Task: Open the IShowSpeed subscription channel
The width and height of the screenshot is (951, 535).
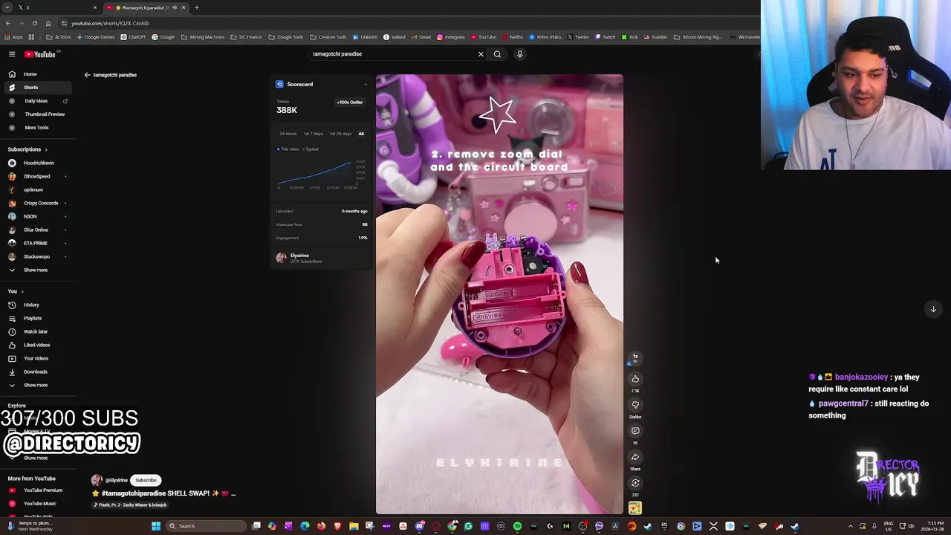Action: (x=36, y=176)
